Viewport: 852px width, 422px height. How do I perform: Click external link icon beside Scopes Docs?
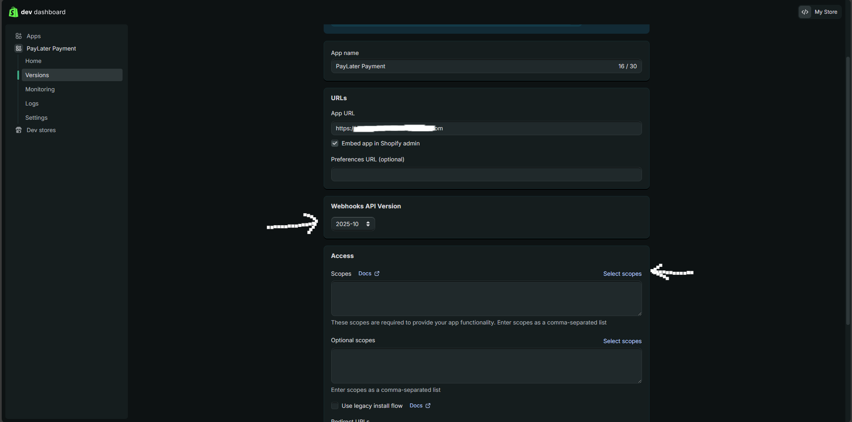(x=377, y=274)
